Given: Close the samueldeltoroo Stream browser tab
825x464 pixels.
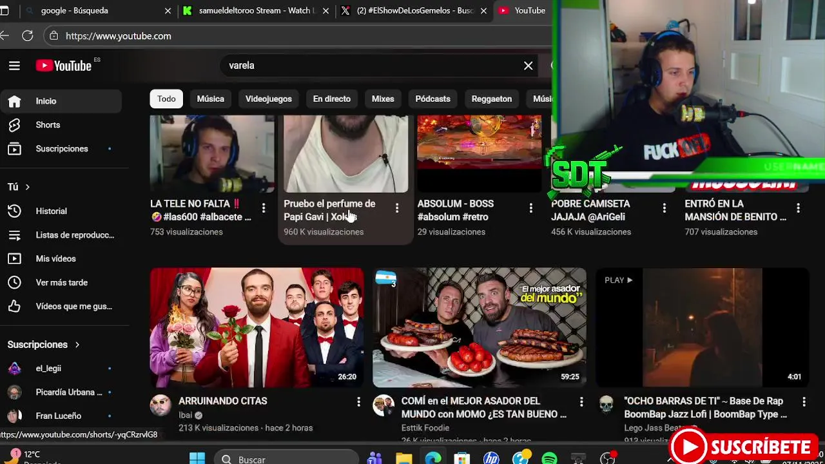Looking at the screenshot, I should [x=326, y=11].
